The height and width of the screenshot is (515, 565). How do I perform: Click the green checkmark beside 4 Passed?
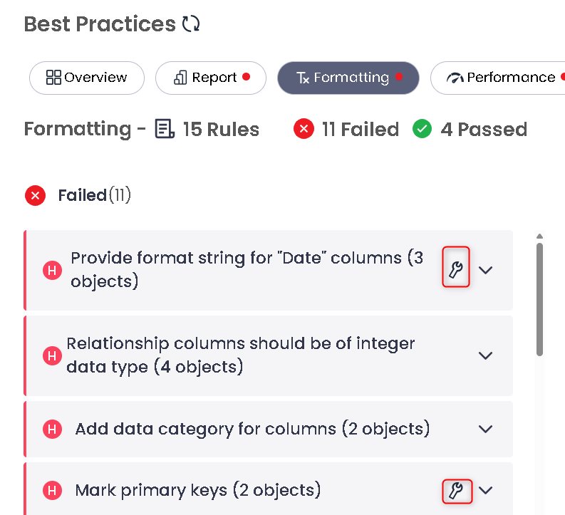tap(423, 130)
